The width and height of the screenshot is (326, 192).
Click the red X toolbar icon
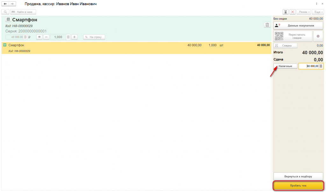pos(293,12)
